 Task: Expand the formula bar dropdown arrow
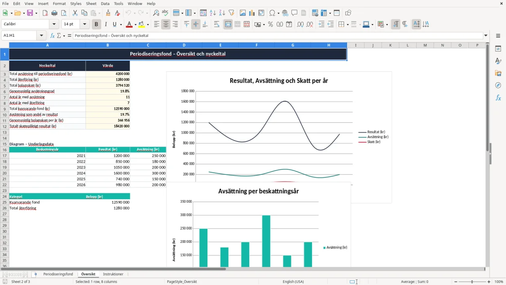point(486,36)
